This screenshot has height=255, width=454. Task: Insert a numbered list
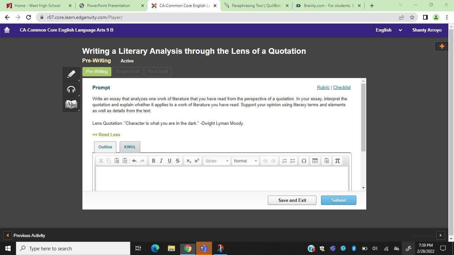284,161
